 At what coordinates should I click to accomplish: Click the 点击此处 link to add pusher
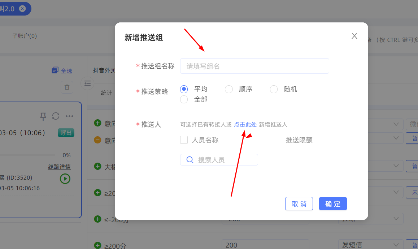coord(245,125)
